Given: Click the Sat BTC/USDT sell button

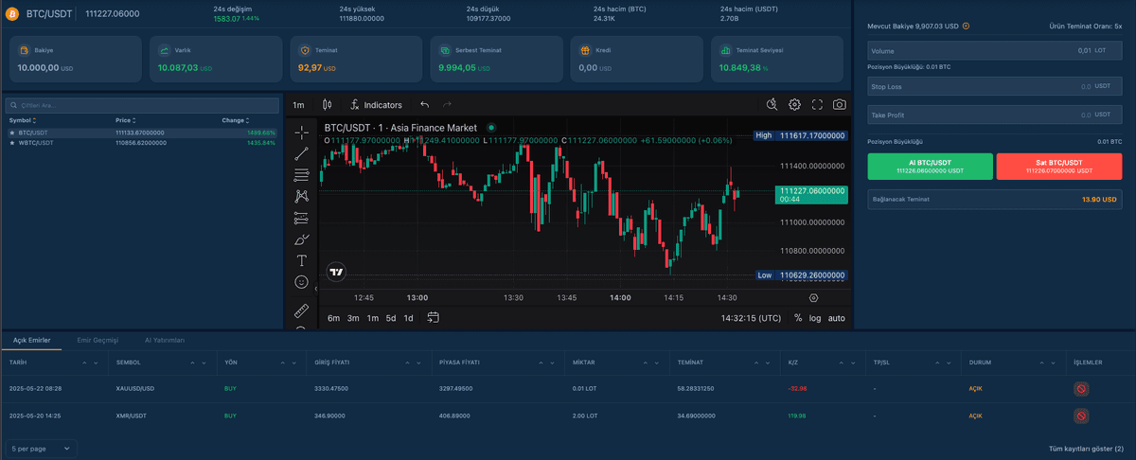Looking at the screenshot, I should tap(1059, 167).
